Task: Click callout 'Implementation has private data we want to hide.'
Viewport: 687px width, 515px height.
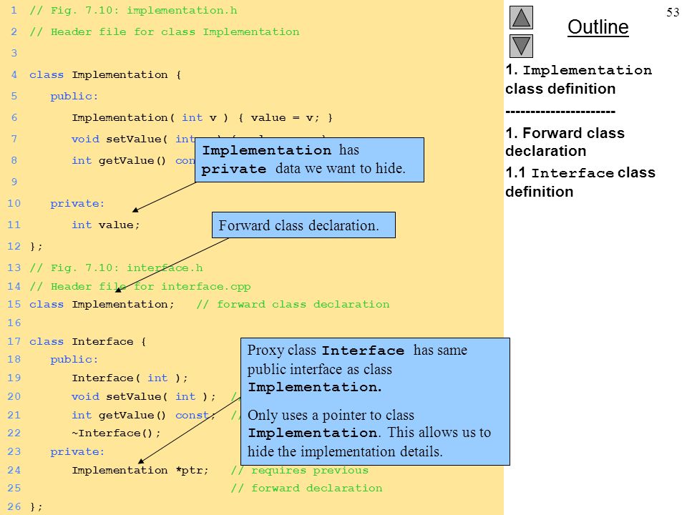Action: coord(309,160)
